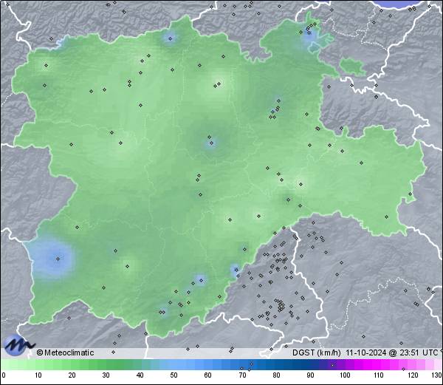Image resolution: width=443 pixels, height=385 pixels.
Task: Click the 130 value on the scale
Action: coord(436,375)
